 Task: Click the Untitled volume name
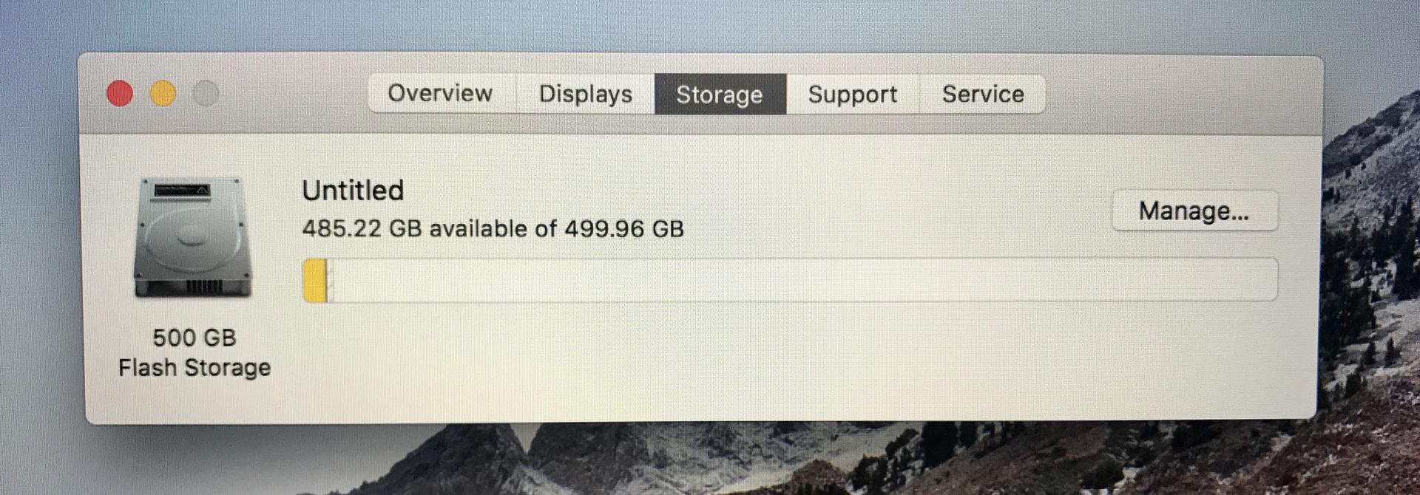click(x=353, y=191)
